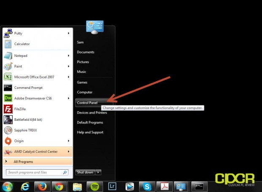Open Documents from the Start menu

pyautogui.click(x=85, y=52)
